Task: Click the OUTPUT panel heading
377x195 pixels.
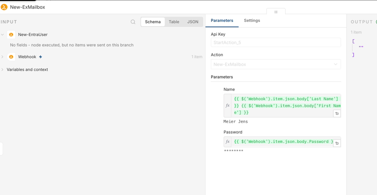Action: pyautogui.click(x=361, y=22)
